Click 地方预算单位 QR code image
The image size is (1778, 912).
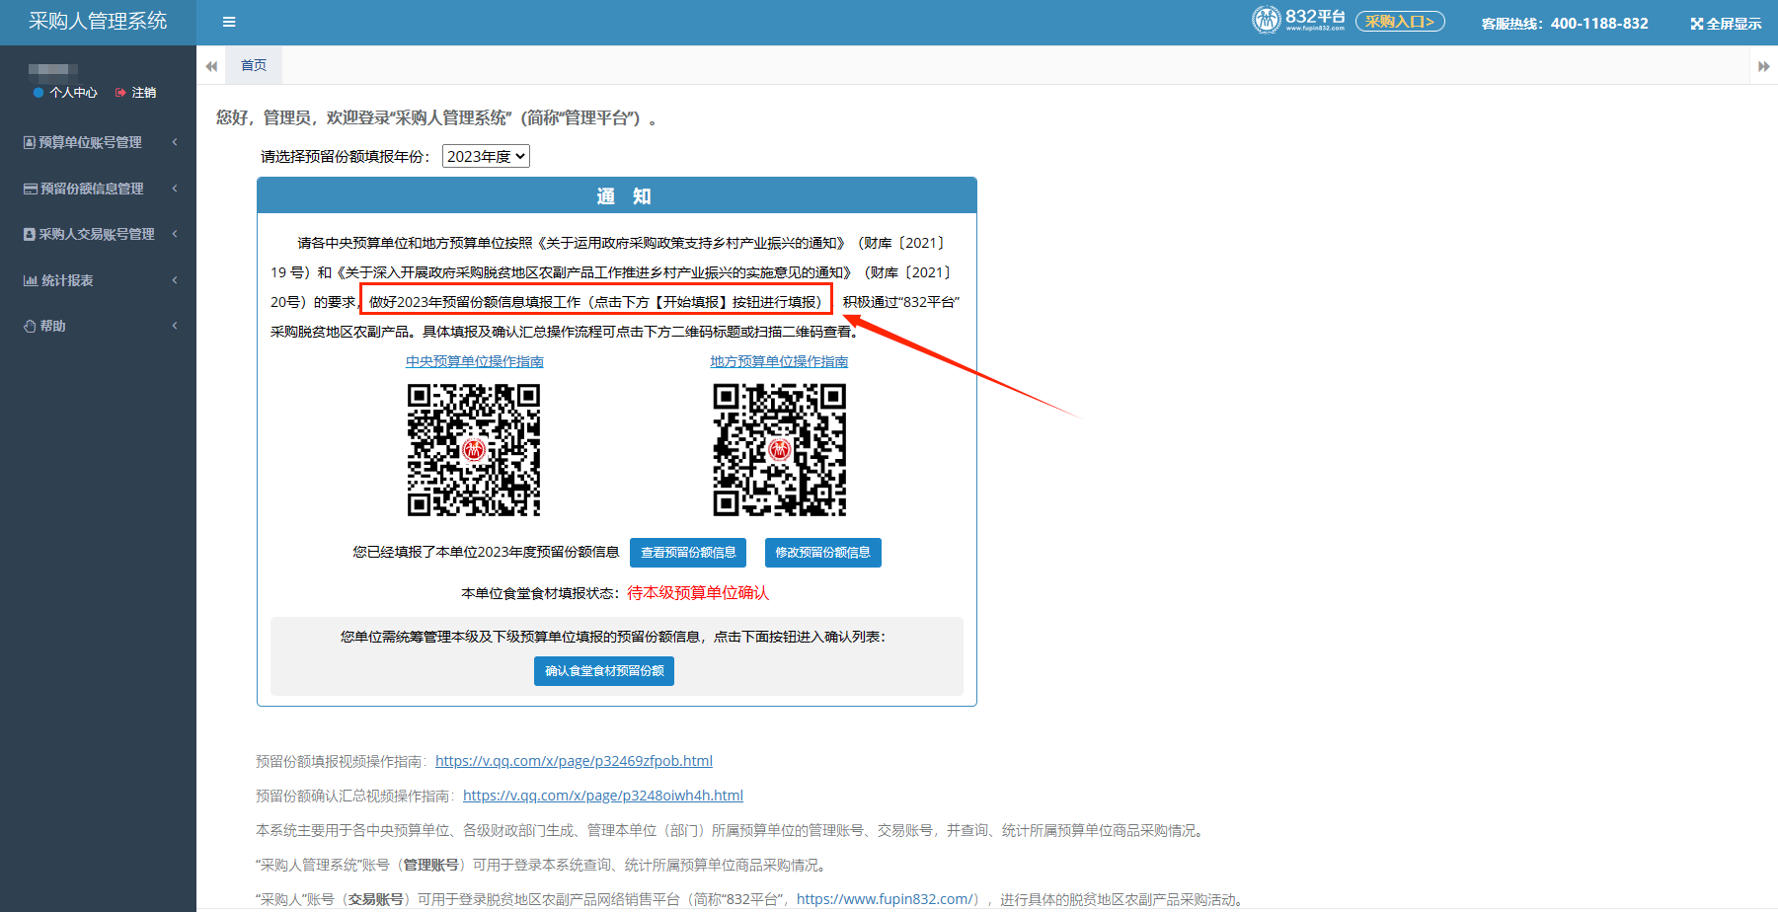coord(780,450)
